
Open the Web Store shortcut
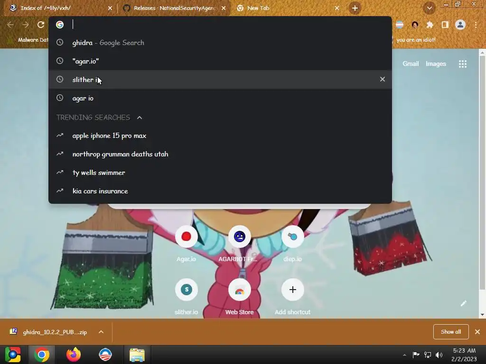click(239, 290)
